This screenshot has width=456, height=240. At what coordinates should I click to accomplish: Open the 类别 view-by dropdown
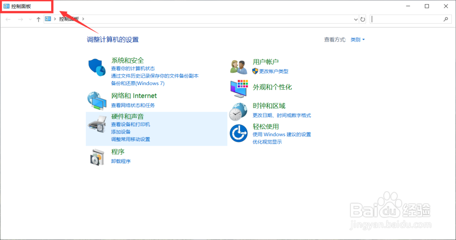pos(358,40)
